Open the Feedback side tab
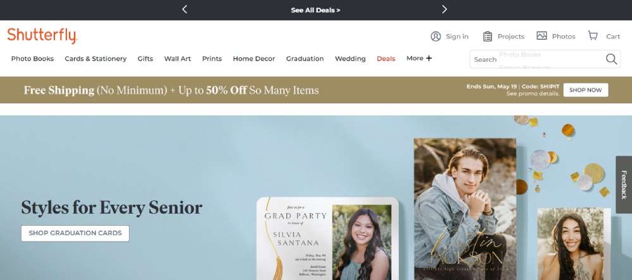Screen dimensions: 632x280 coord(624,185)
